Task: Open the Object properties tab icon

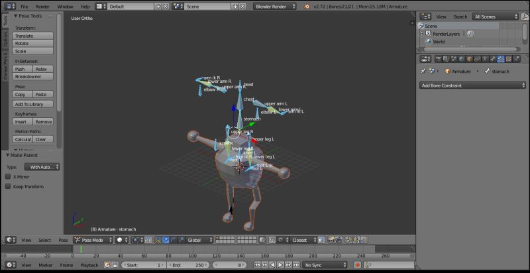Action: coord(470,59)
